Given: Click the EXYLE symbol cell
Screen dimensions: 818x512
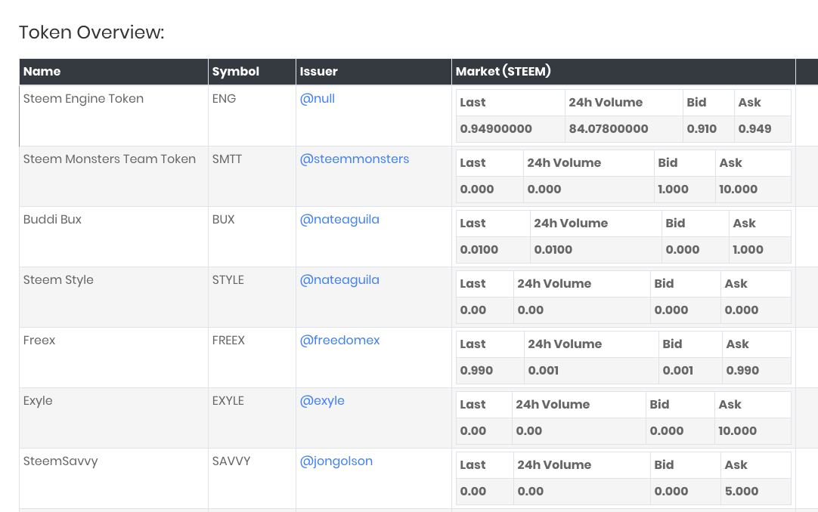Looking at the screenshot, I should (x=252, y=418).
